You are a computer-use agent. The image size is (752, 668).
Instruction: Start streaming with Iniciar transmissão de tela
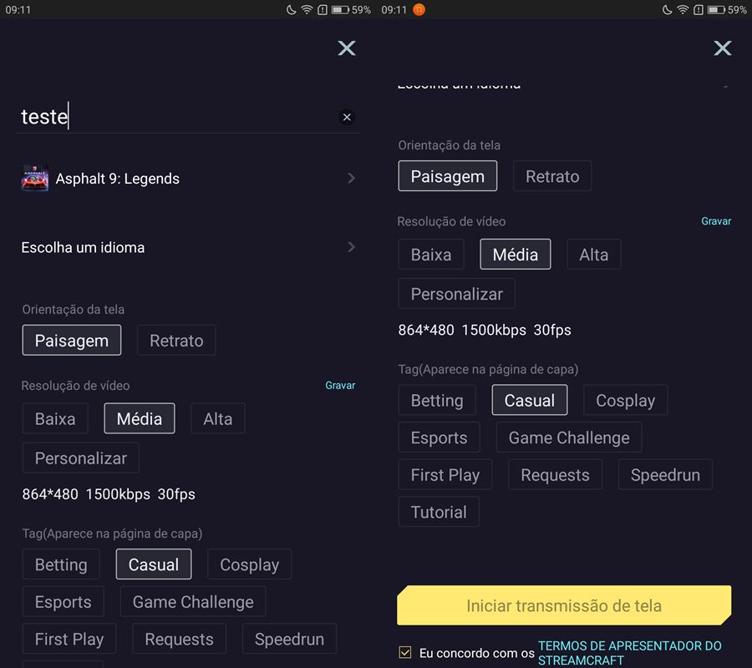pos(564,605)
